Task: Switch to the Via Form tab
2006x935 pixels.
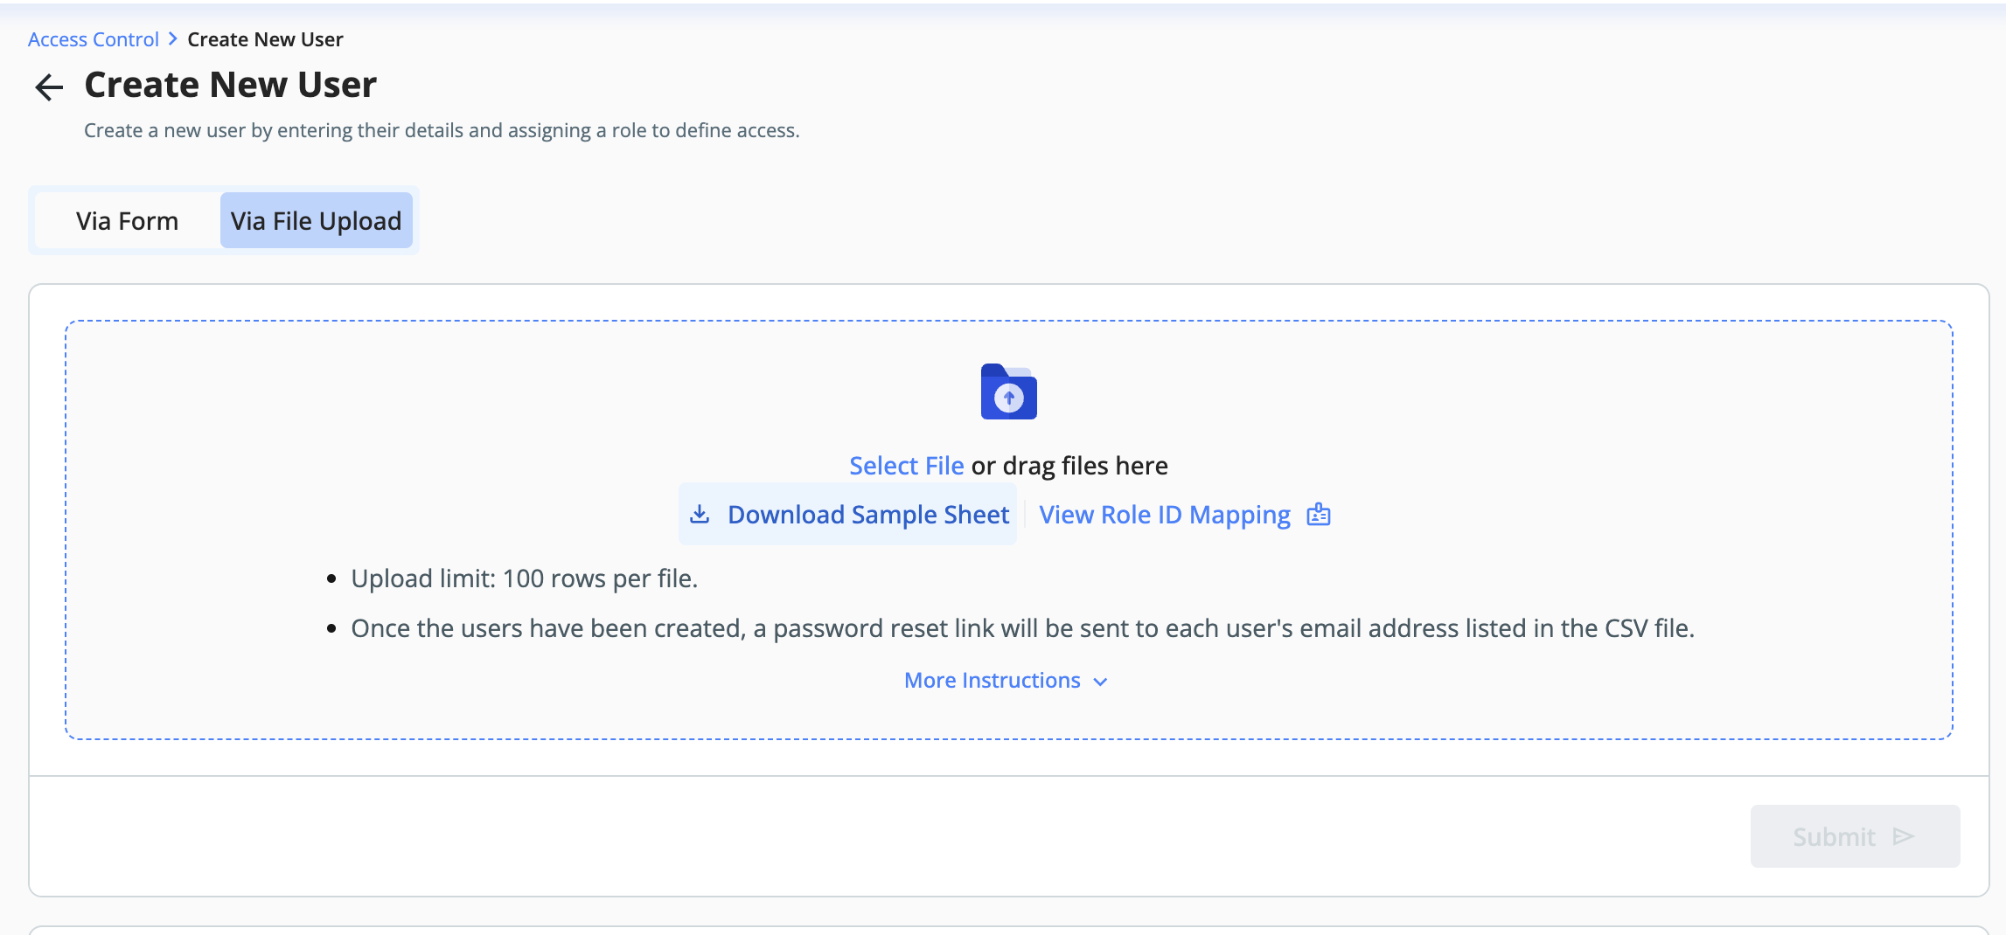Action: pos(128,220)
